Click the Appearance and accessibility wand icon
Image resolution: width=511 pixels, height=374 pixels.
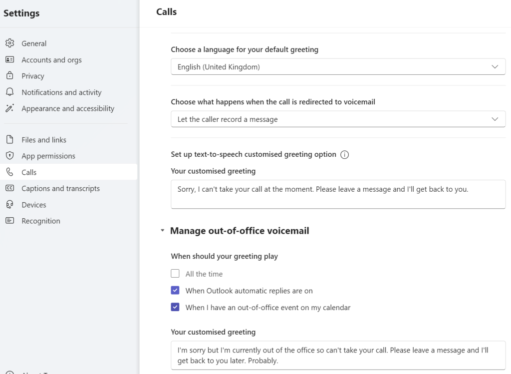[x=10, y=108]
